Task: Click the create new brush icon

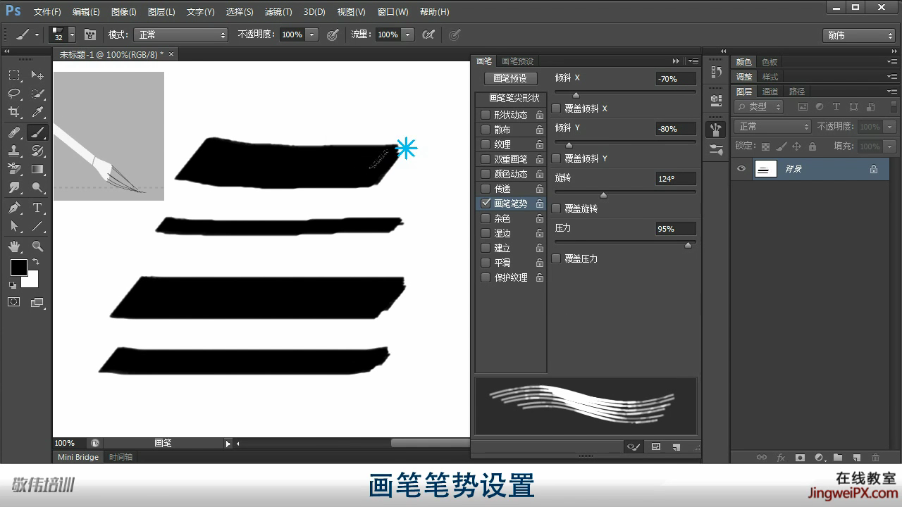Action: coord(676,446)
